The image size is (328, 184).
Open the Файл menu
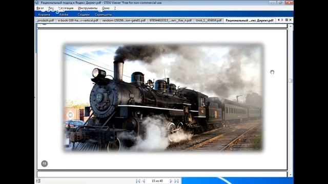(40, 8)
